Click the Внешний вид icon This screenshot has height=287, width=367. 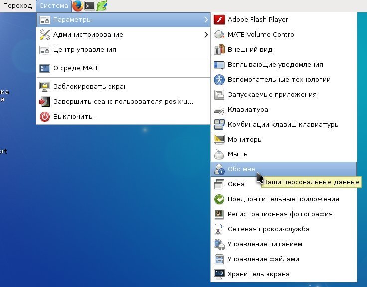(219, 50)
